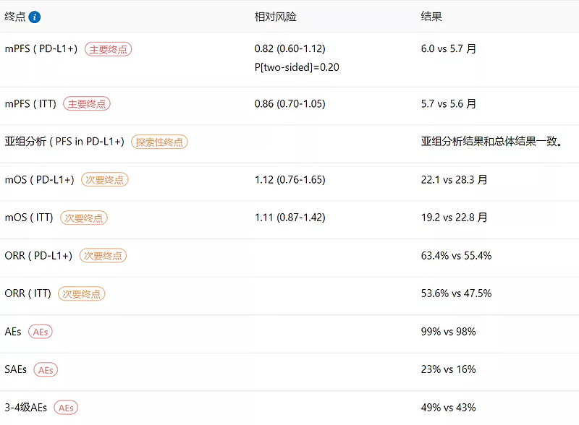Click the 1.11 (0.87-1.42) relative risk value
Viewport: 579px width, 425px height.
[x=289, y=218]
